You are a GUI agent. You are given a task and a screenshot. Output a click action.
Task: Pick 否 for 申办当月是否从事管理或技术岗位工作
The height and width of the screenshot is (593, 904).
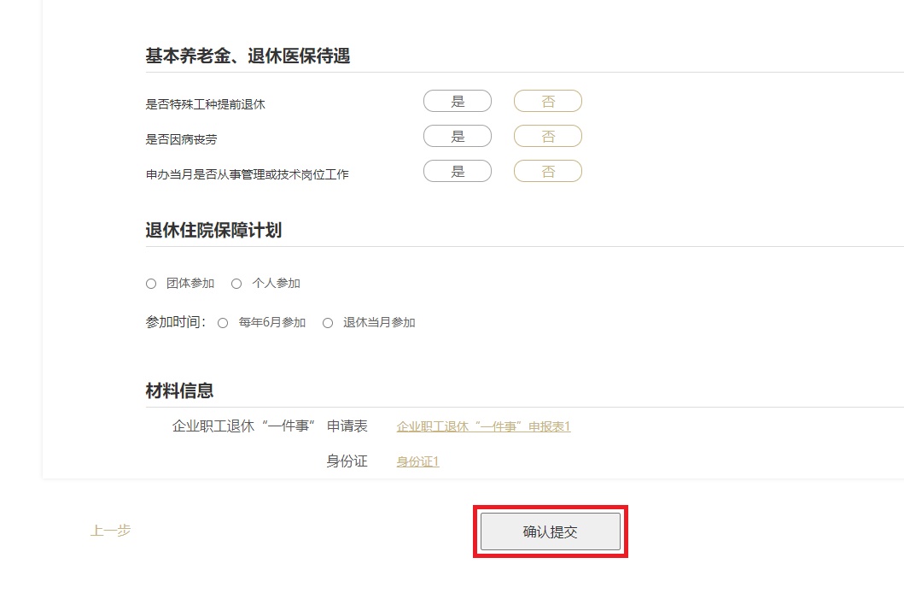548,172
